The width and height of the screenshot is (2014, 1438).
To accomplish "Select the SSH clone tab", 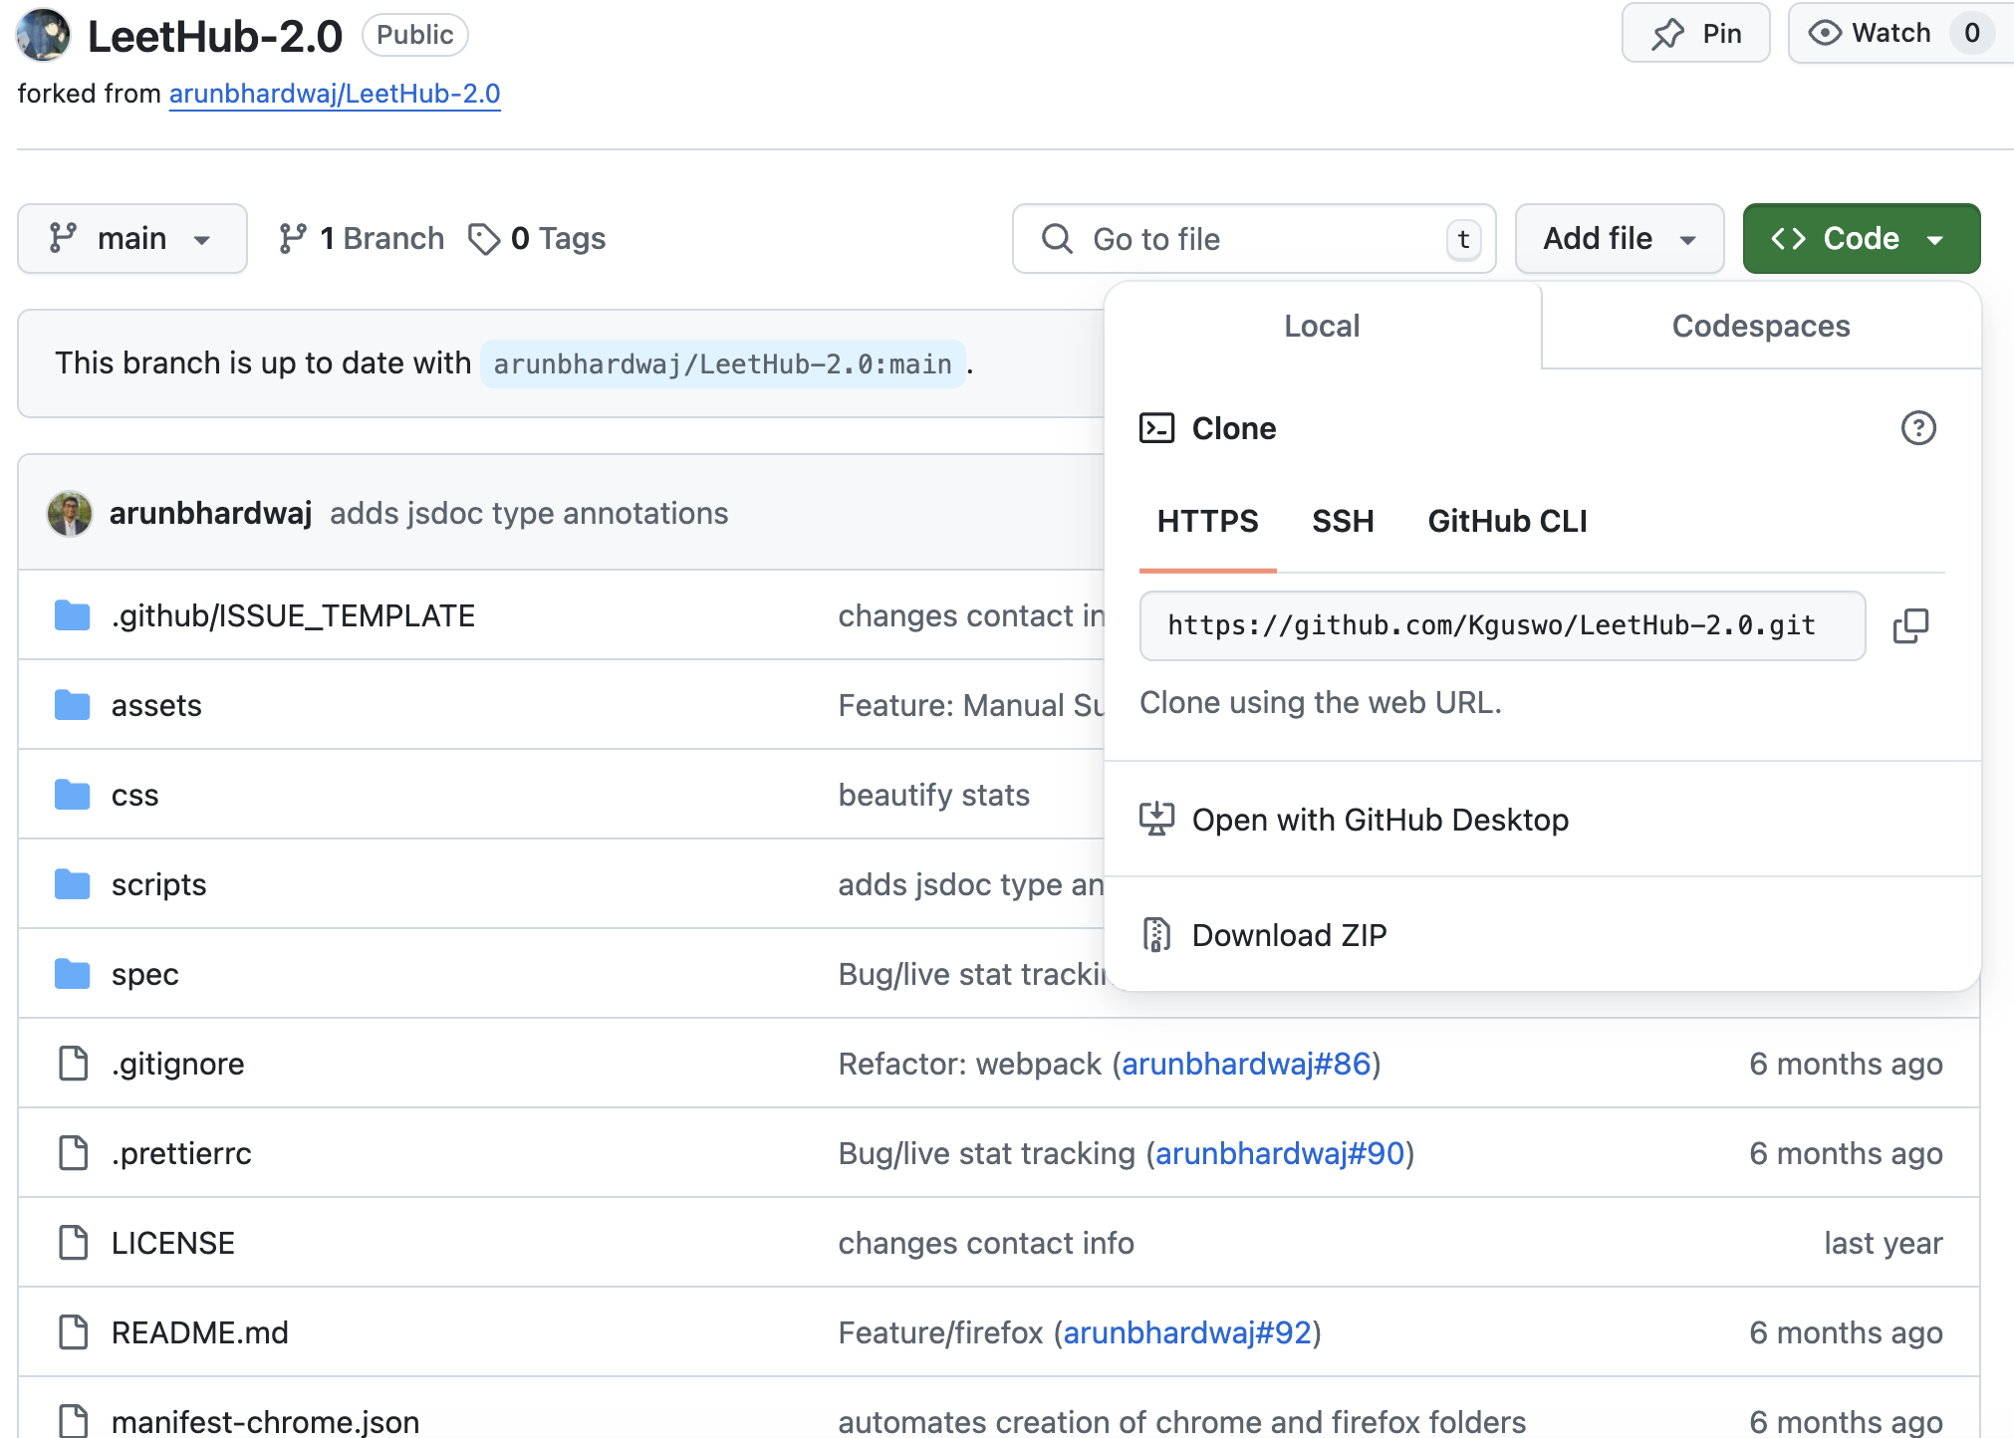I will tap(1343, 522).
